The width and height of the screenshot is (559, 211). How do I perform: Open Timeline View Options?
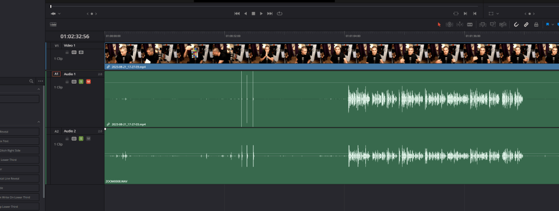pyautogui.click(x=53, y=25)
